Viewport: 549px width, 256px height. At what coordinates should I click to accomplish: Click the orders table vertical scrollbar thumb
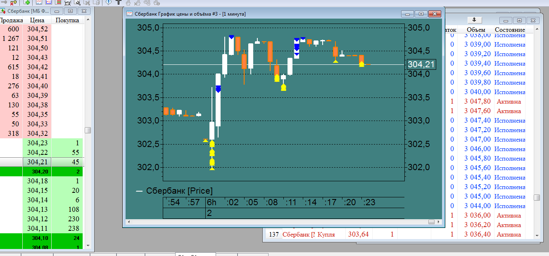537,197
